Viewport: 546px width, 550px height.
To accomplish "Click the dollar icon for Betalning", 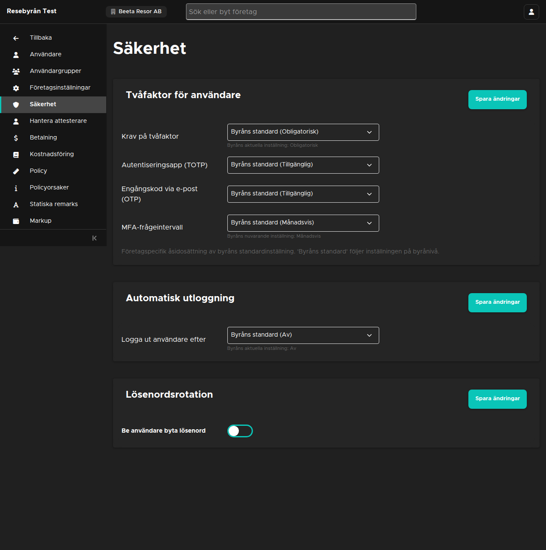I will point(16,138).
